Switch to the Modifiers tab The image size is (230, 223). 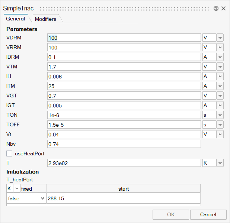pyautogui.click(x=45, y=19)
